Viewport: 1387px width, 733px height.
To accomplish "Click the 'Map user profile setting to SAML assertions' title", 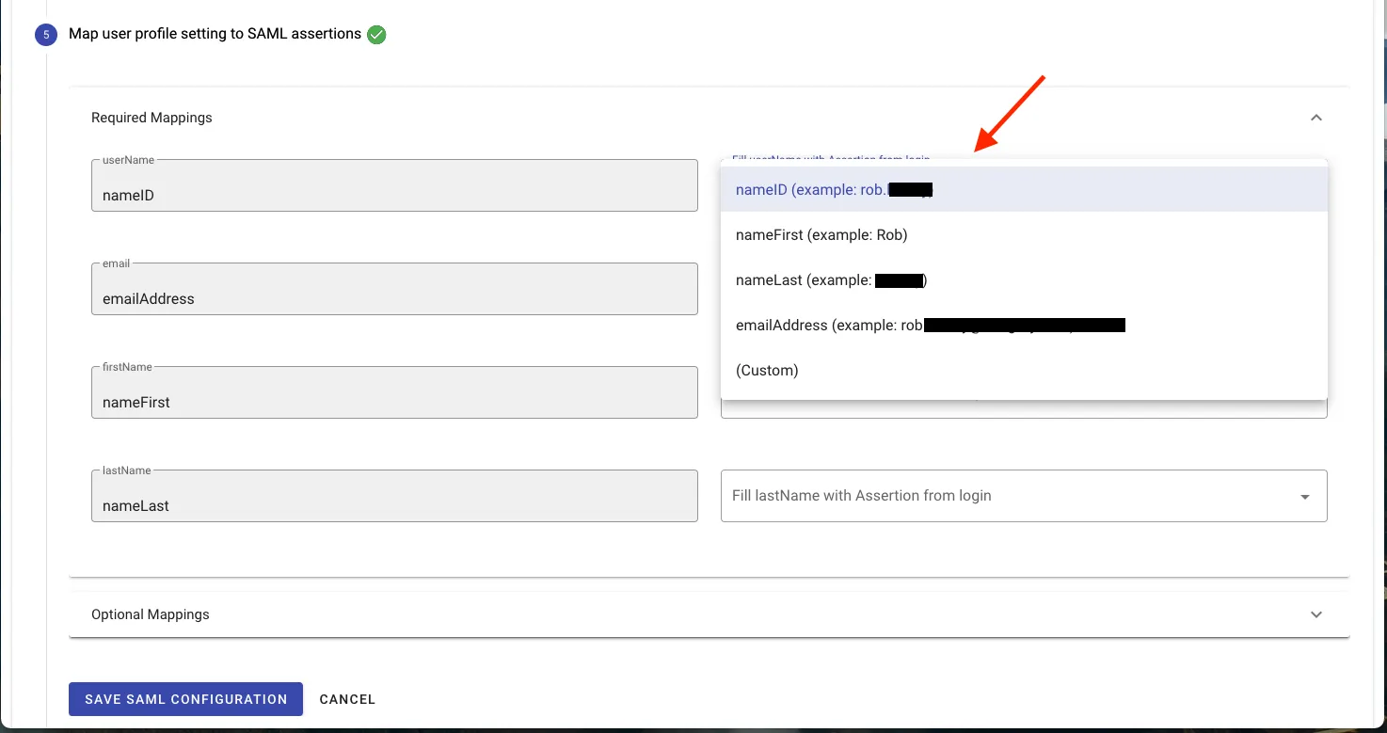I will (215, 34).
